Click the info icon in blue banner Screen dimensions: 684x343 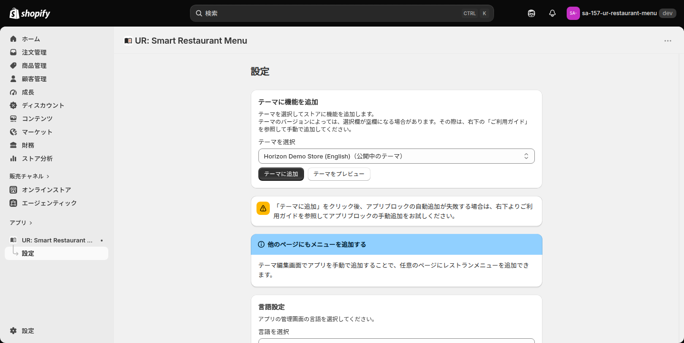click(261, 244)
